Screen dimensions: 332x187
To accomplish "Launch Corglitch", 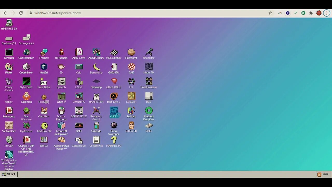I will click(x=44, y=112).
